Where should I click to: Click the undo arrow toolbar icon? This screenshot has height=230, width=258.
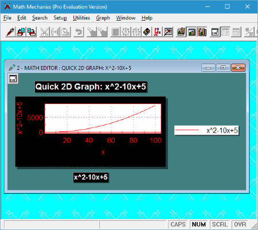point(79,32)
